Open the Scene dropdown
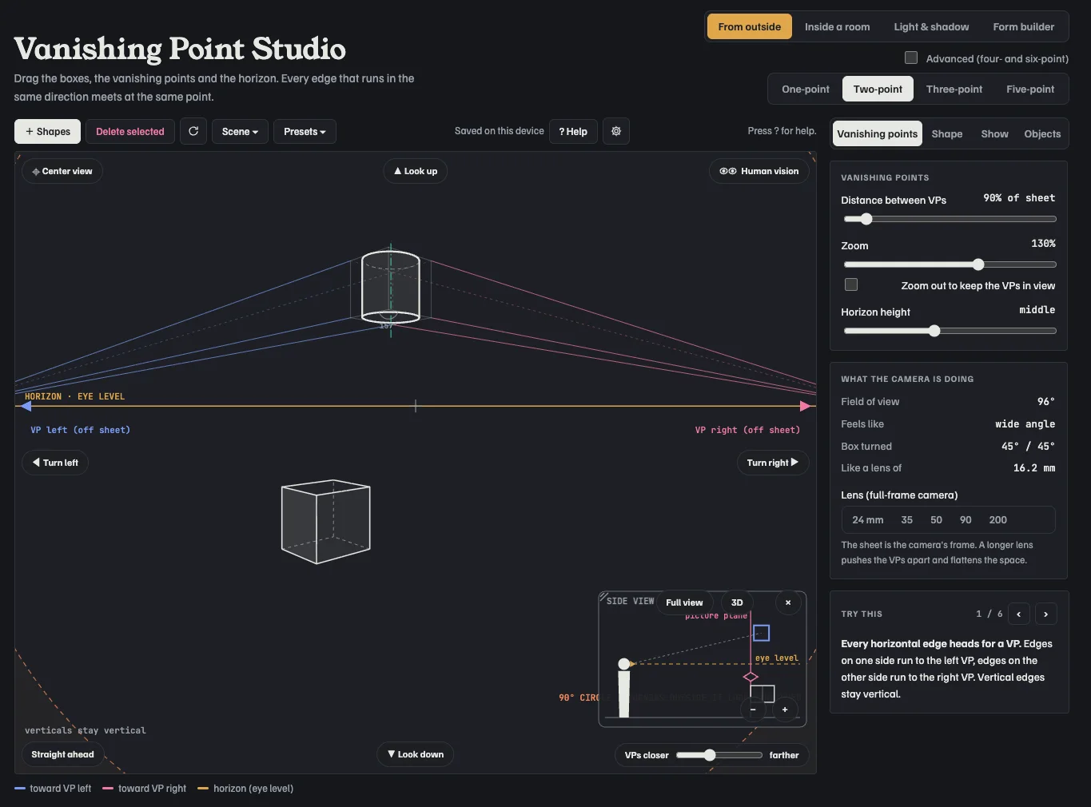 [x=240, y=131]
